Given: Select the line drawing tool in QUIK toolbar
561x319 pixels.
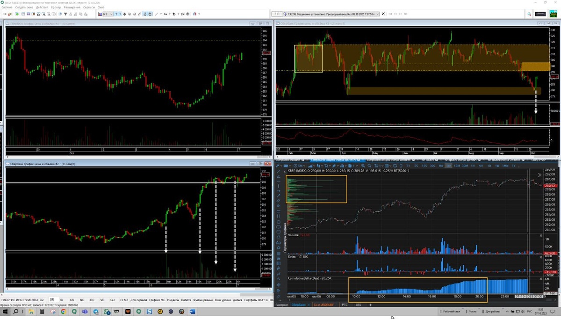Looking at the screenshot, I should pyautogui.click(x=157, y=14).
